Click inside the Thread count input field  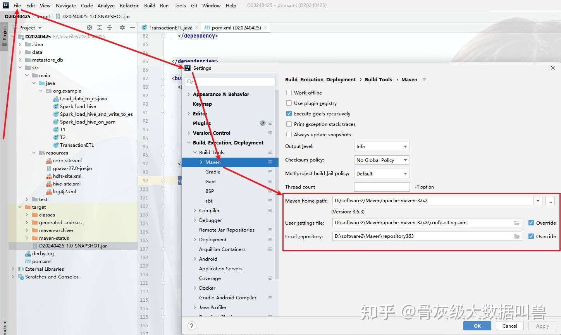[381, 187]
